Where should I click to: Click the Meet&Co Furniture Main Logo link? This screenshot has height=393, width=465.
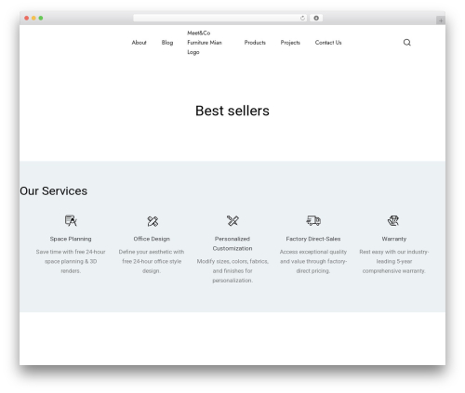pyautogui.click(x=205, y=43)
